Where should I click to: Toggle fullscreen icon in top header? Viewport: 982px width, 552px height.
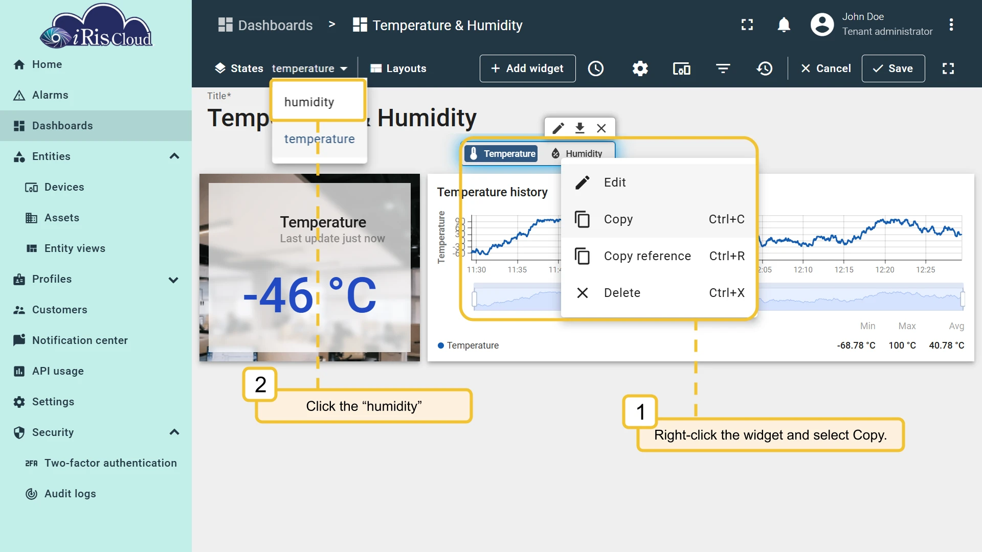point(747,25)
